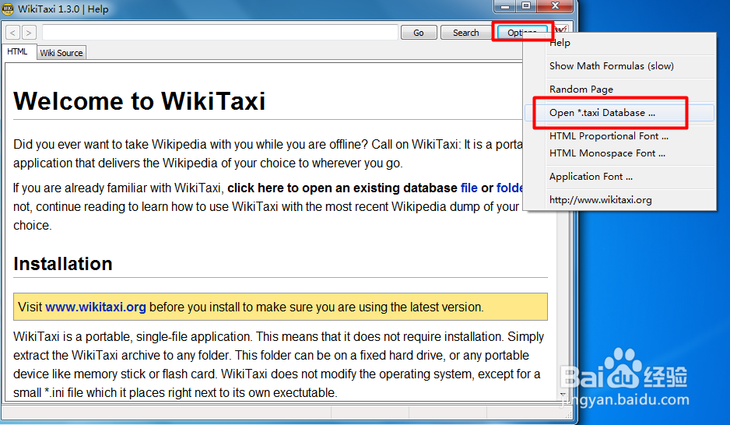Screen dimensions: 730x425
Task: Click the back navigation arrow button
Action: click(12, 33)
